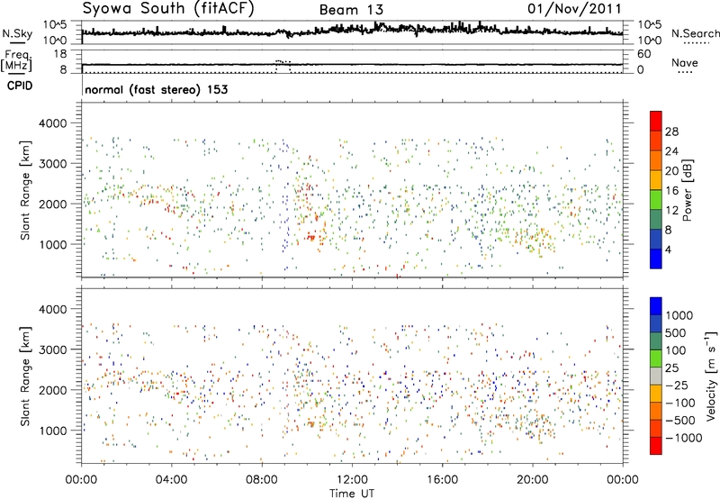Select the Time UT axis title
Image resolution: width=720 pixels, height=499 pixels.
(352, 494)
